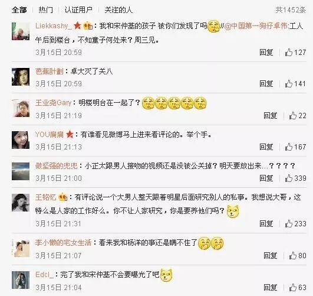Reply to Edcl_'s comment

[x=271, y=287]
